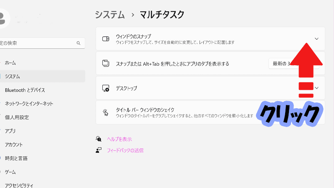Click the snap description text ウィンドウをスナップして…
The height and width of the screenshot is (188, 334).
pos(175,42)
